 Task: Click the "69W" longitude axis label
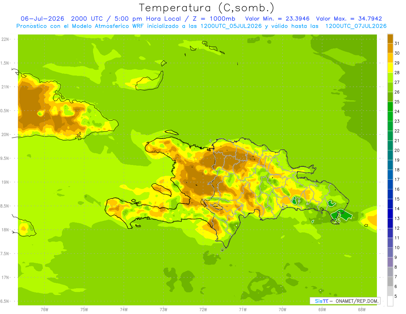(x=322, y=310)
